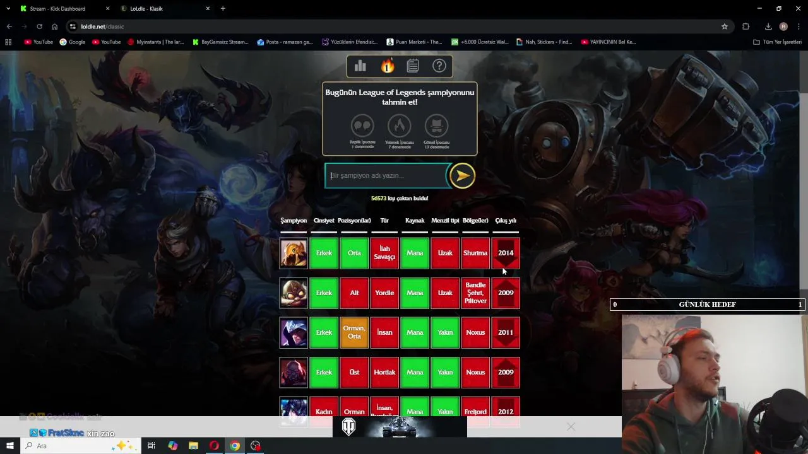The width and height of the screenshot is (808, 454).
Task: Click the Orman, Orta row champion portrait
Action: click(294, 333)
